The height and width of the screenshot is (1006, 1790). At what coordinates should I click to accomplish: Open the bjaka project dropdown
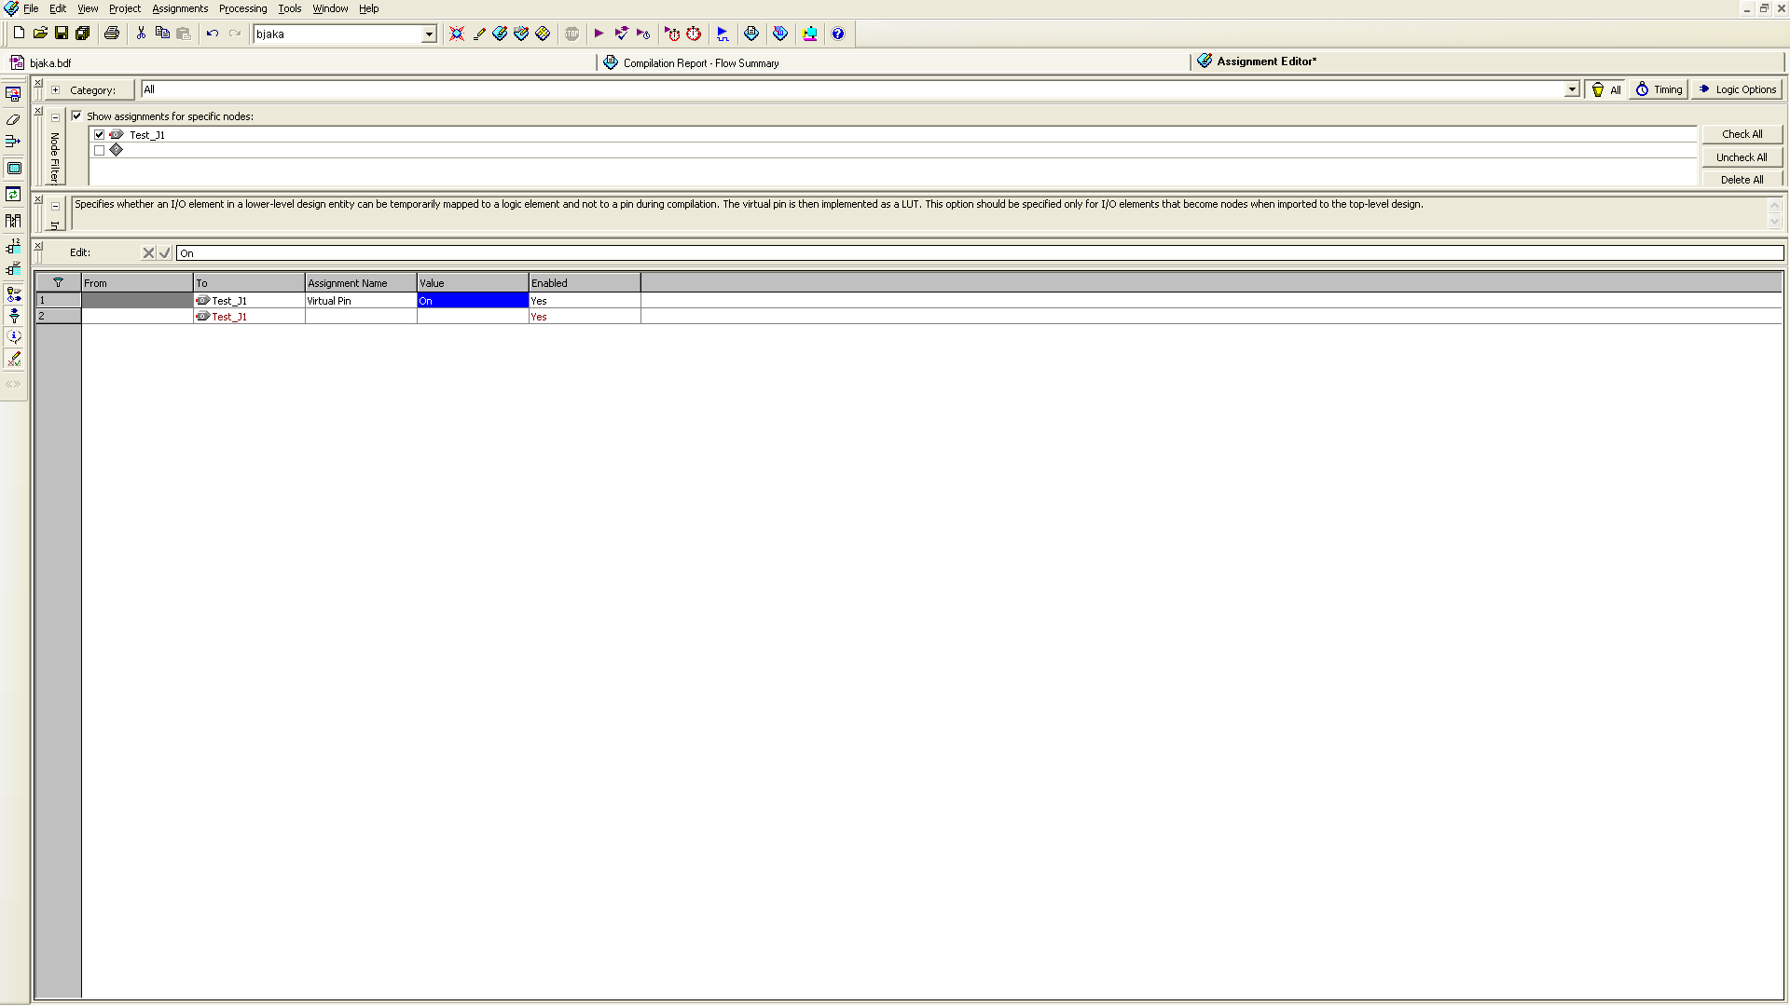pyautogui.click(x=429, y=34)
